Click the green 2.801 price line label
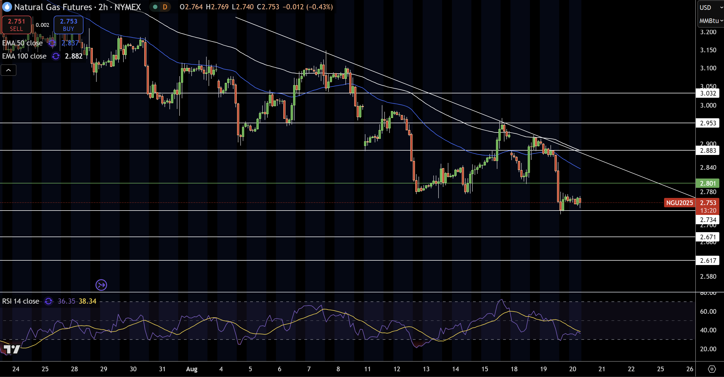Screen dimensions: 724x377 pos(707,183)
